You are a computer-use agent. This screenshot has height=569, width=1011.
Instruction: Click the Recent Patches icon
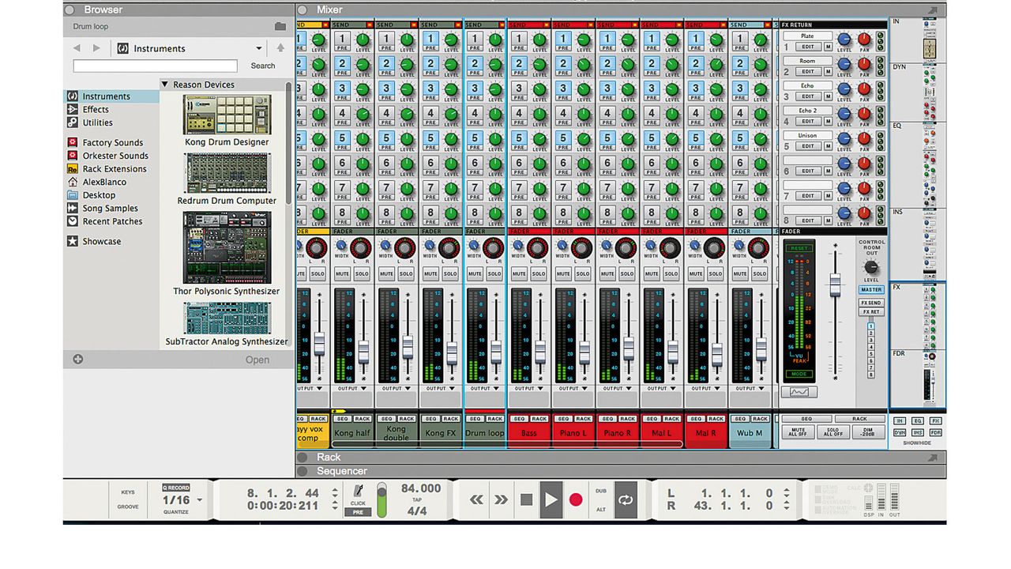point(73,221)
